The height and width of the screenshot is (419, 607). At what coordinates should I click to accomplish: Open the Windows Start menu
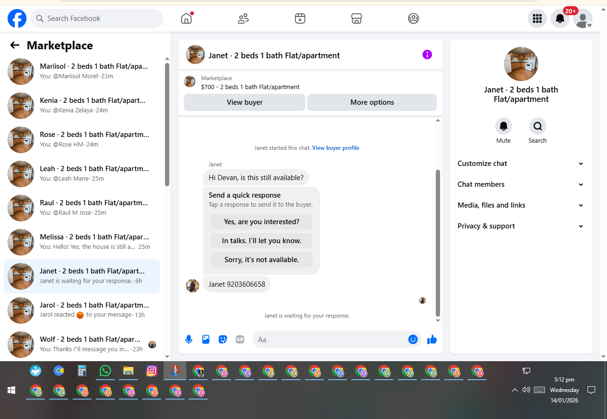[11, 390]
